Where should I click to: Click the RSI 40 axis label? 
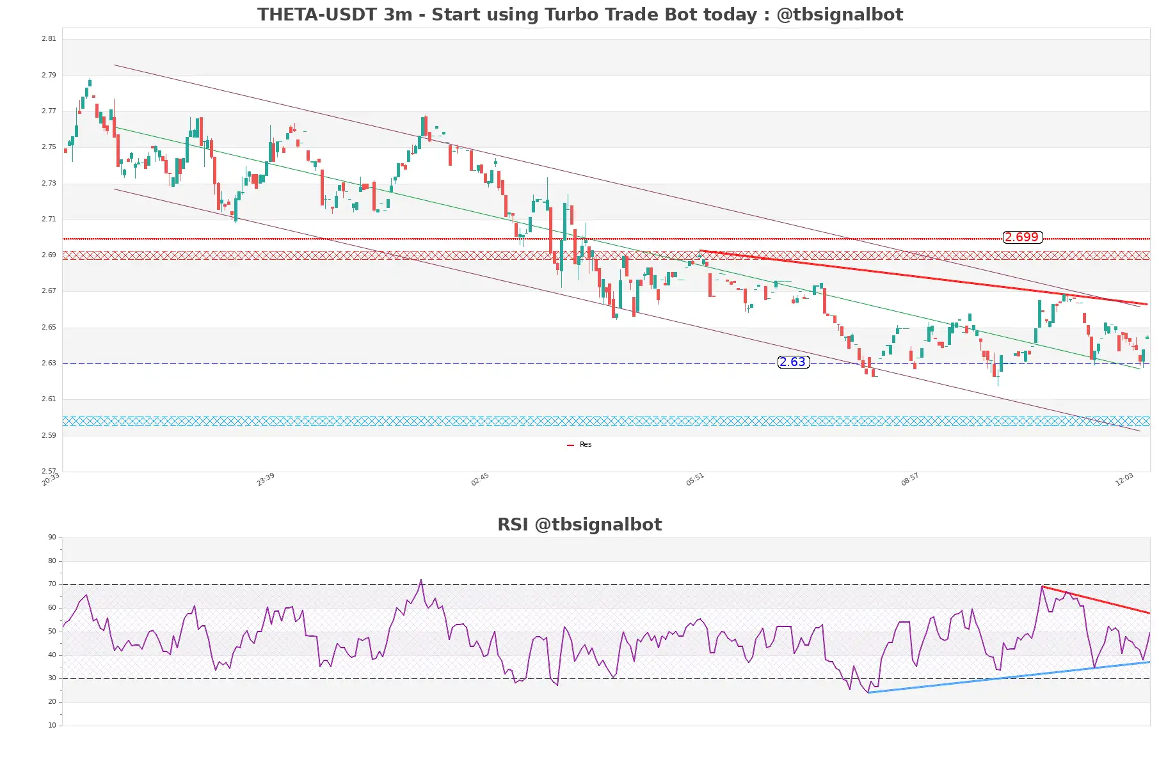[x=52, y=655]
